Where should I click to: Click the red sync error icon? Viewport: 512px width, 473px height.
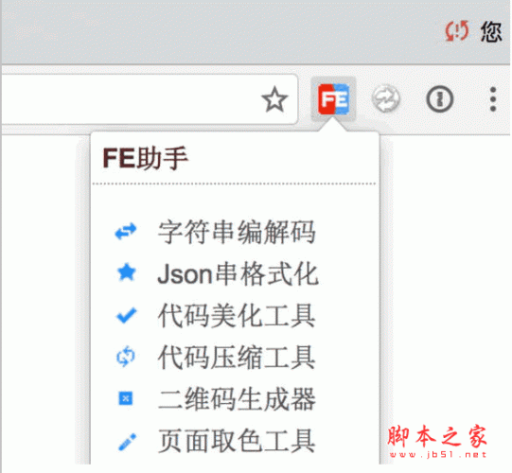click(x=457, y=31)
